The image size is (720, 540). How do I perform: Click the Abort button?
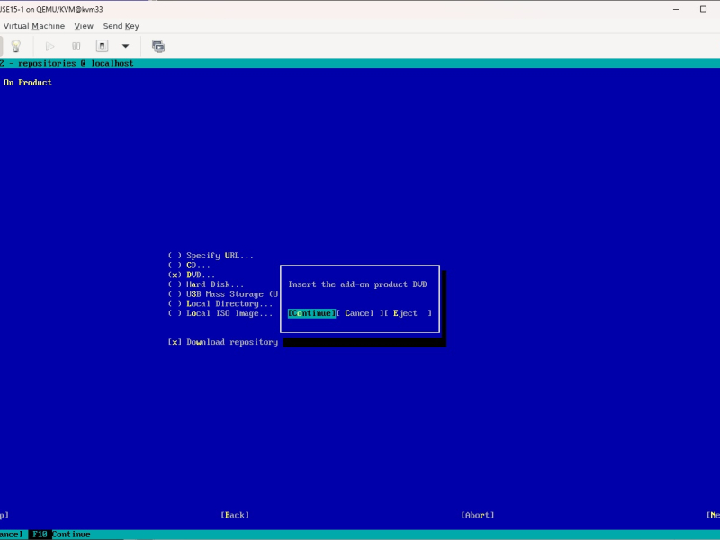[x=478, y=515]
